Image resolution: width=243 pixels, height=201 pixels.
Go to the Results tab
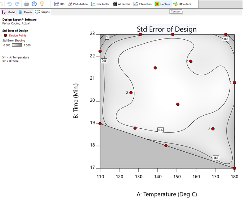tap(26, 12)
